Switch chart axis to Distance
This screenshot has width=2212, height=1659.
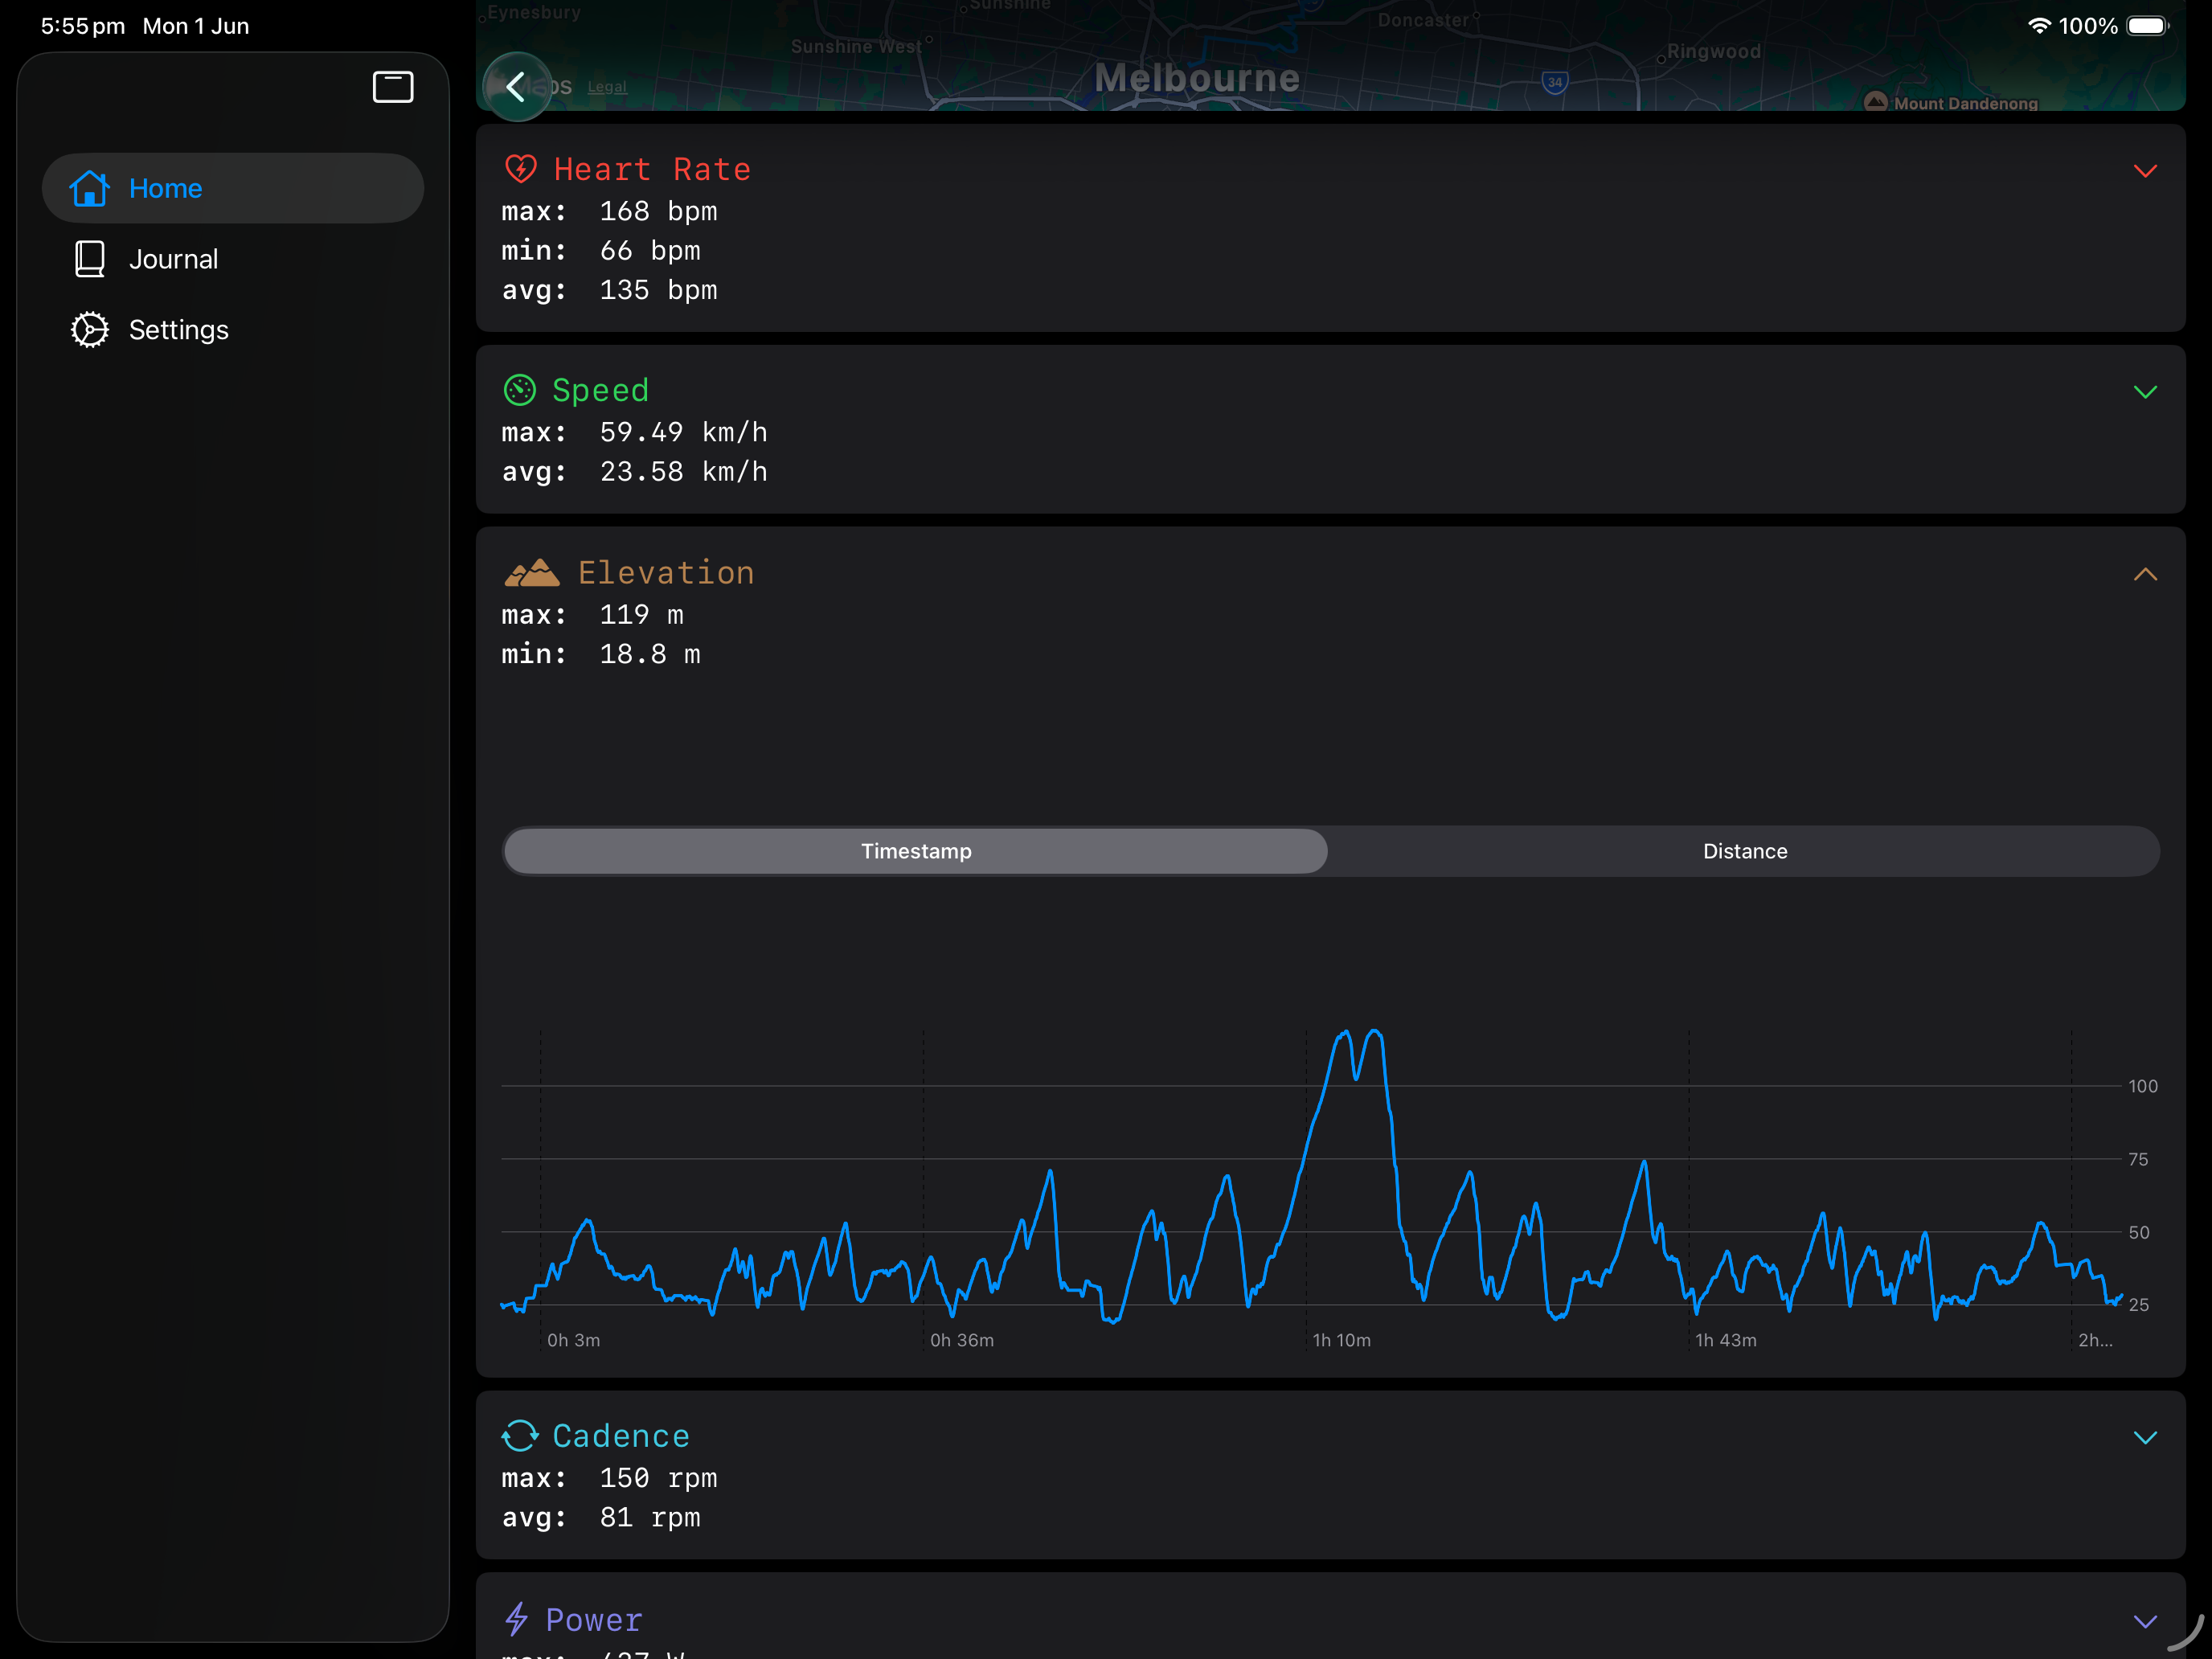1745,851
